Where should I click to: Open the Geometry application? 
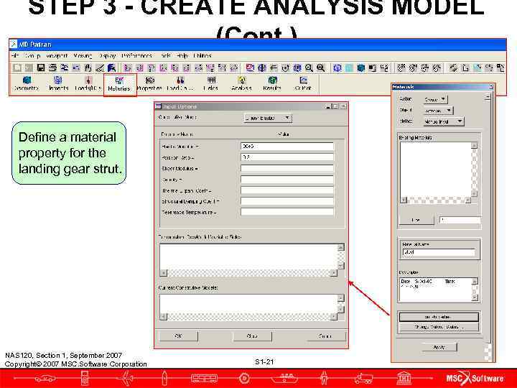click(27, 83)
